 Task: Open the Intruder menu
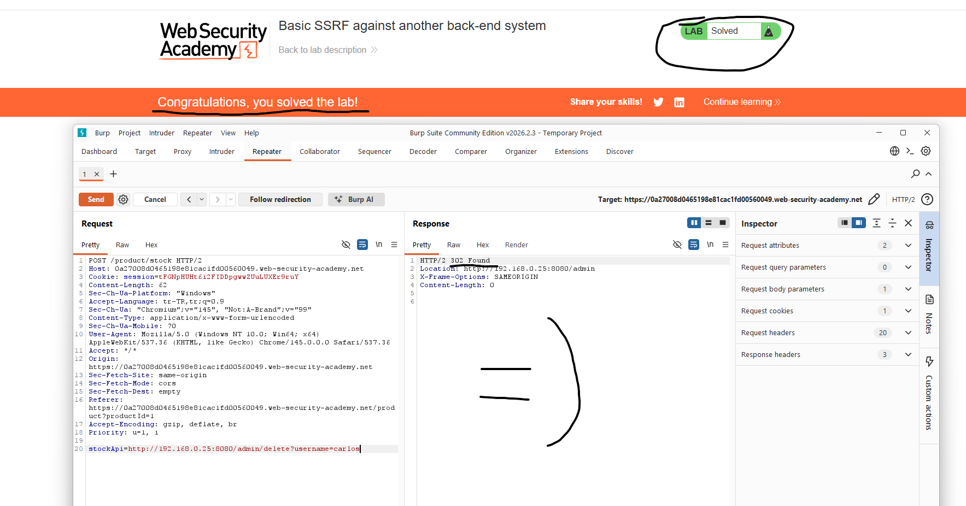click(162, 133)
